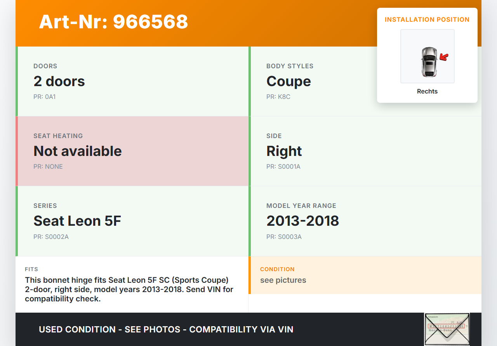The height and width of the screenshot is (346, 497).
Task: Select the Seat Leon 5F series value
Action: click(77, 221)
